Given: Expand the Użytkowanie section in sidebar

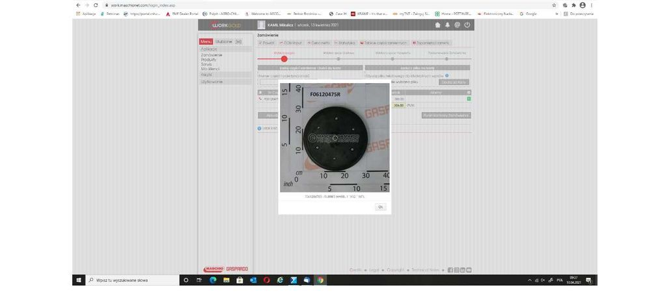Looking at the screenshot, I should 225,82.
